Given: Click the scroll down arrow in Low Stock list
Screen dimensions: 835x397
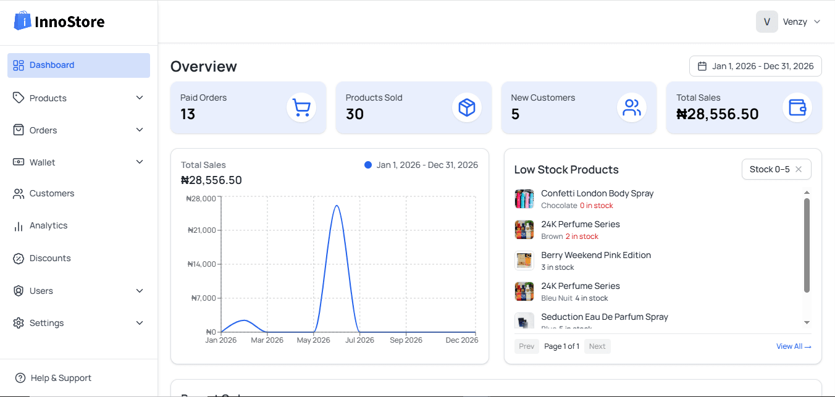Looking at the screenshot, I should (807, 322).
